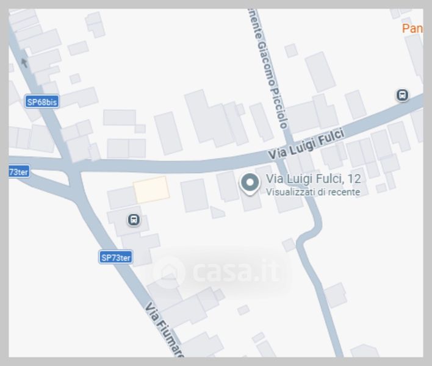Select the bus stop icon near SP73ter
Screen dimensions: 432x366
coord(134,220)
